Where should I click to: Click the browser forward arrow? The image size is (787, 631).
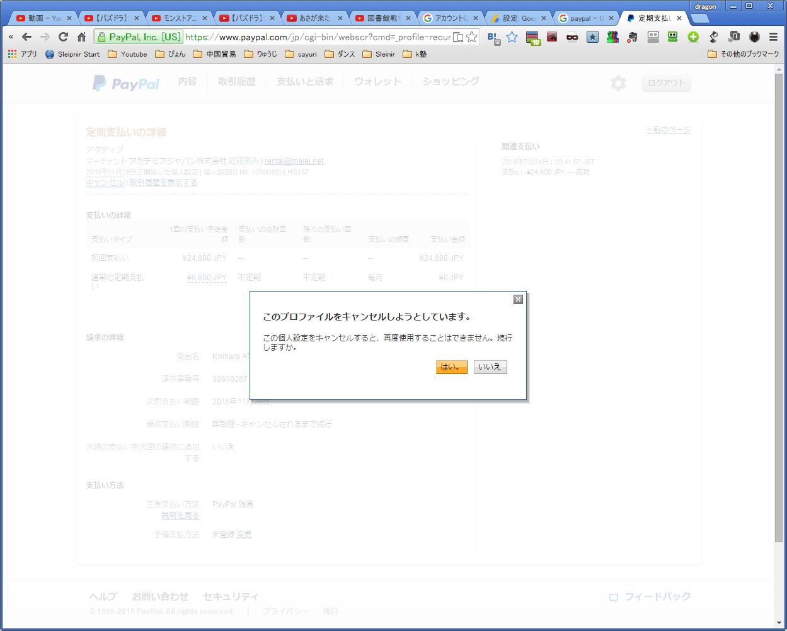[45, 37]
